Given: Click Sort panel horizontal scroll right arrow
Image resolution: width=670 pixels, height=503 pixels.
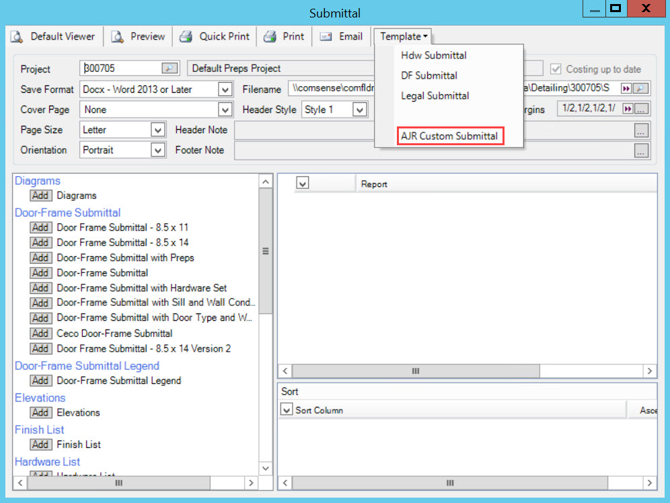Looking at the screenshot, I should pyautogui.click(x=650, y=483).
